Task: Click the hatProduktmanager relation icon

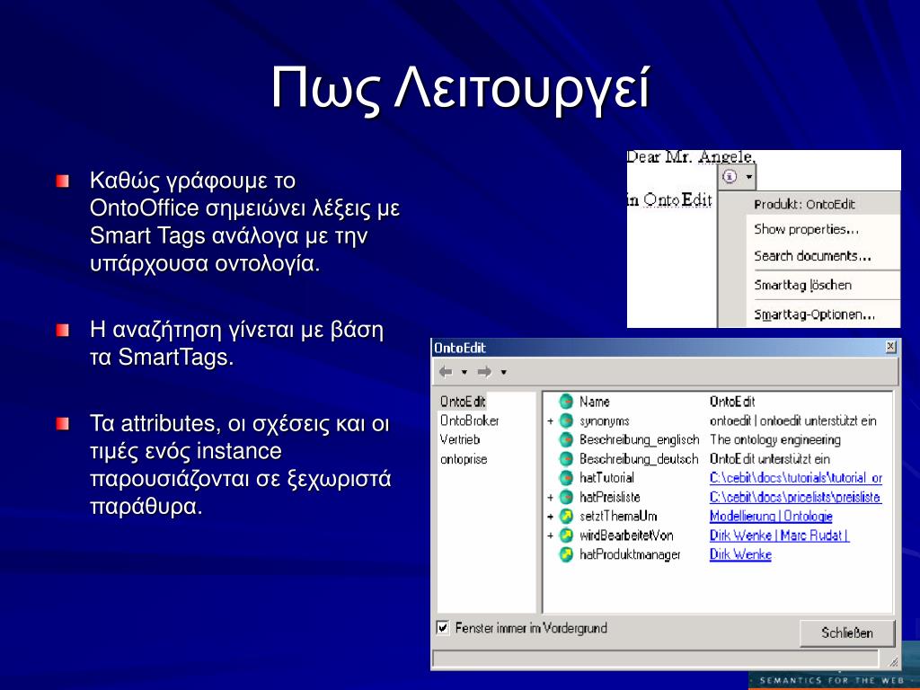Action: click(566, 554)
